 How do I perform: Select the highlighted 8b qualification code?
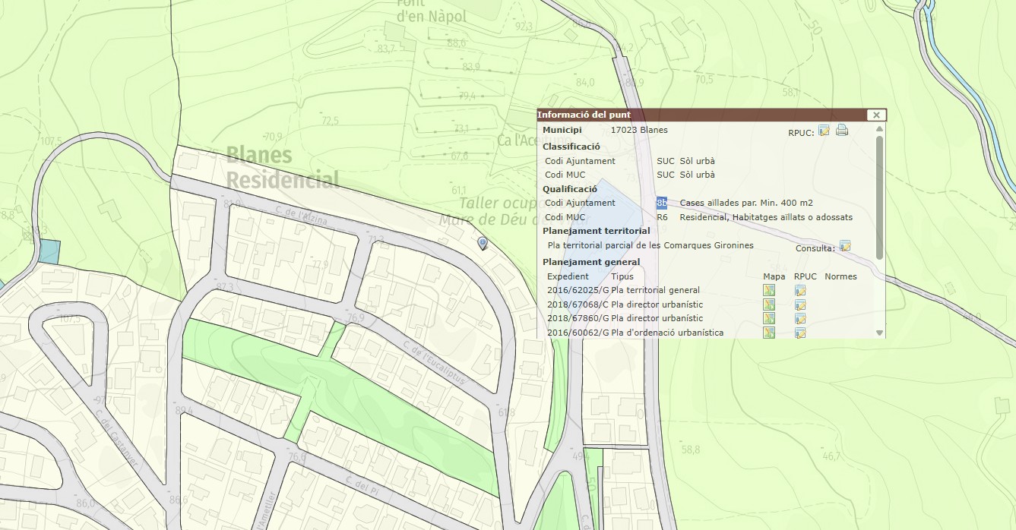pyautogui.click(x=661, y=203)
